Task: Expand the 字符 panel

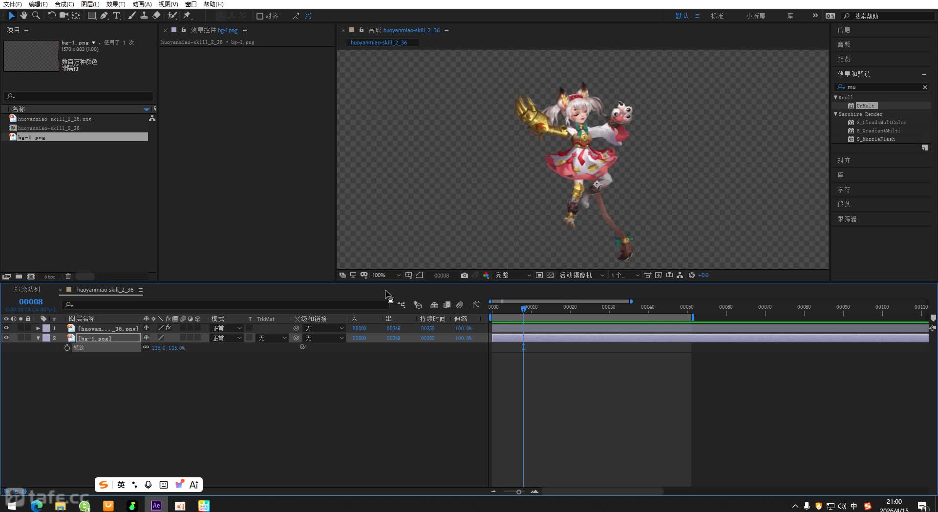Action: click(x=844, y=190)
